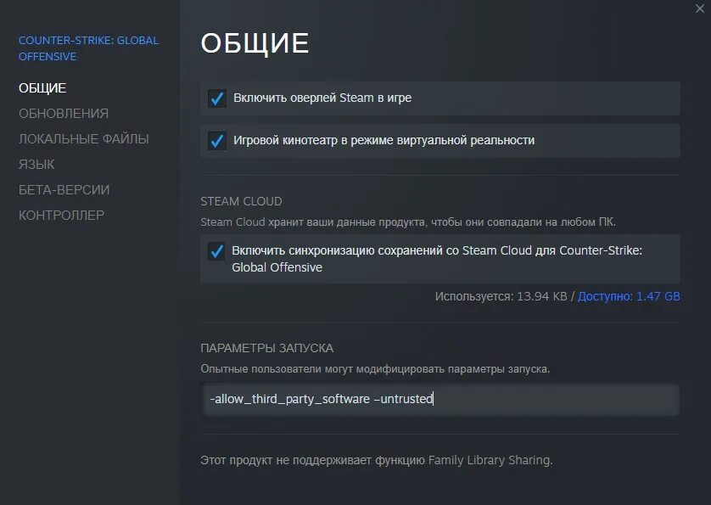Viewport: 711px width, 505px height.
Task: Click the ПАРАМЕТРЫ ЗАПУСКА heading
Action: (267, 349)
